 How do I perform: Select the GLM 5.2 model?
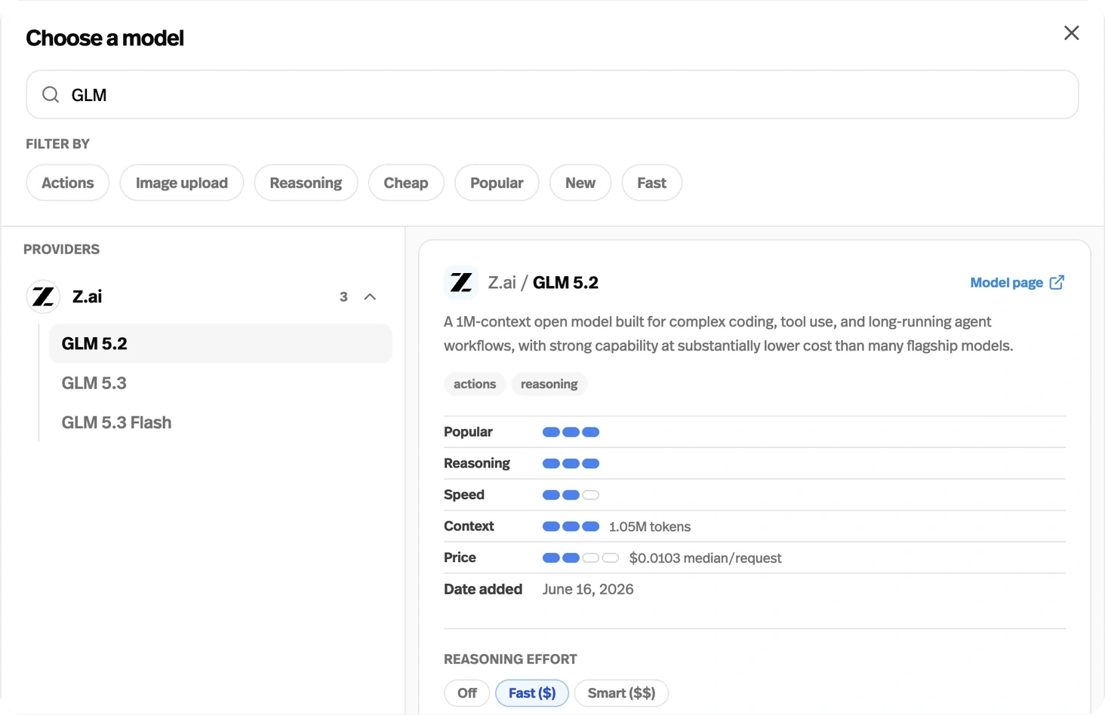(220, 343)
